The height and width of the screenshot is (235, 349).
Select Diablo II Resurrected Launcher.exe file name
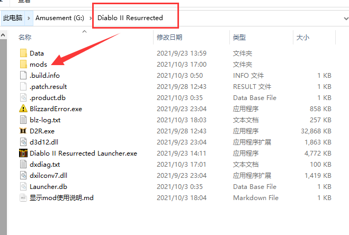coord(84,153)
